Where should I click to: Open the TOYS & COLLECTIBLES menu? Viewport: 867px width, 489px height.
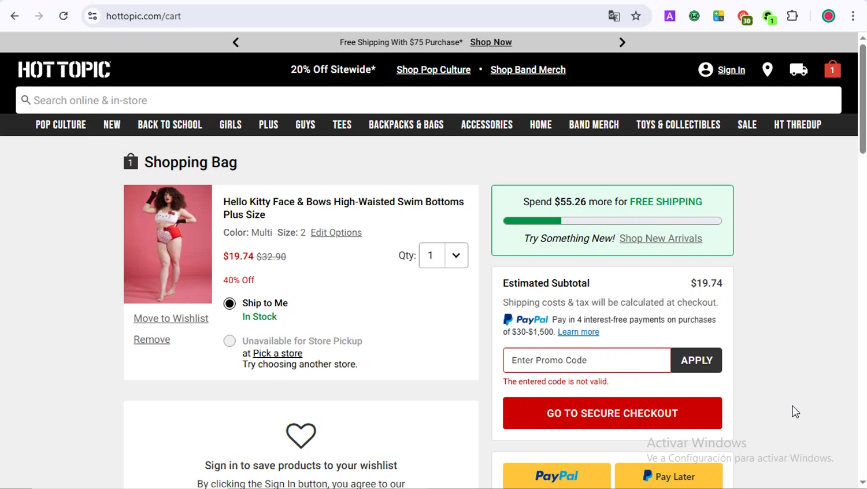tap(679, 125)
